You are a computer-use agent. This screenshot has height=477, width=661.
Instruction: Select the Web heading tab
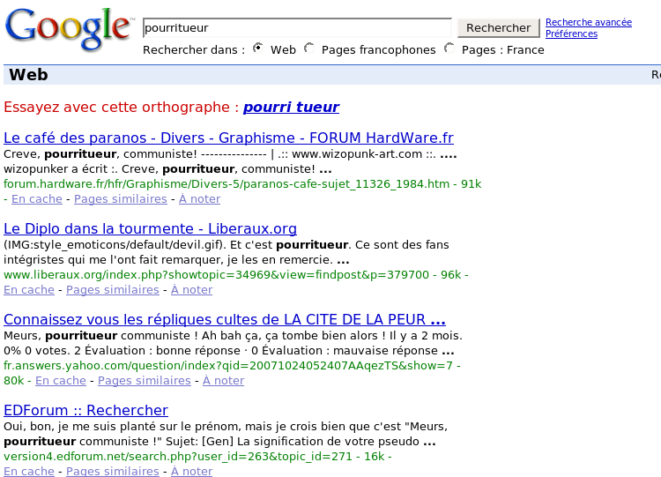[28, 76]
